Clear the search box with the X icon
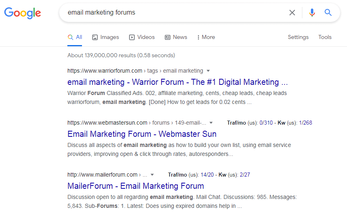Screen dimensions: 347x218 [292, 13]
